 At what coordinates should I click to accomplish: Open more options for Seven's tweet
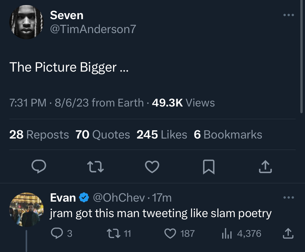pyautogui.click(x=289, y=15)
